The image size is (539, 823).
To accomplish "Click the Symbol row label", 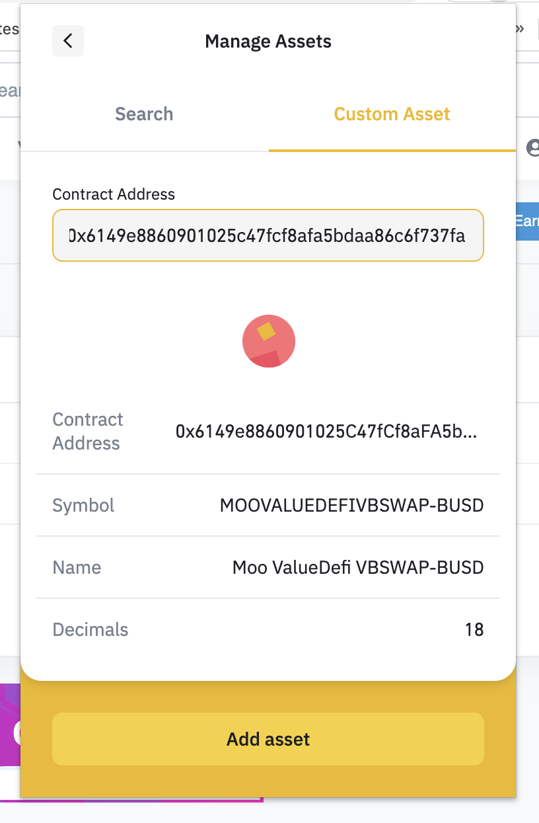I will (83, 506).
